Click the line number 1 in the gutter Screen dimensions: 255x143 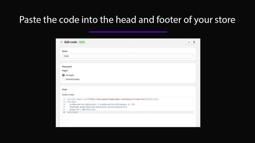point(64,99)
